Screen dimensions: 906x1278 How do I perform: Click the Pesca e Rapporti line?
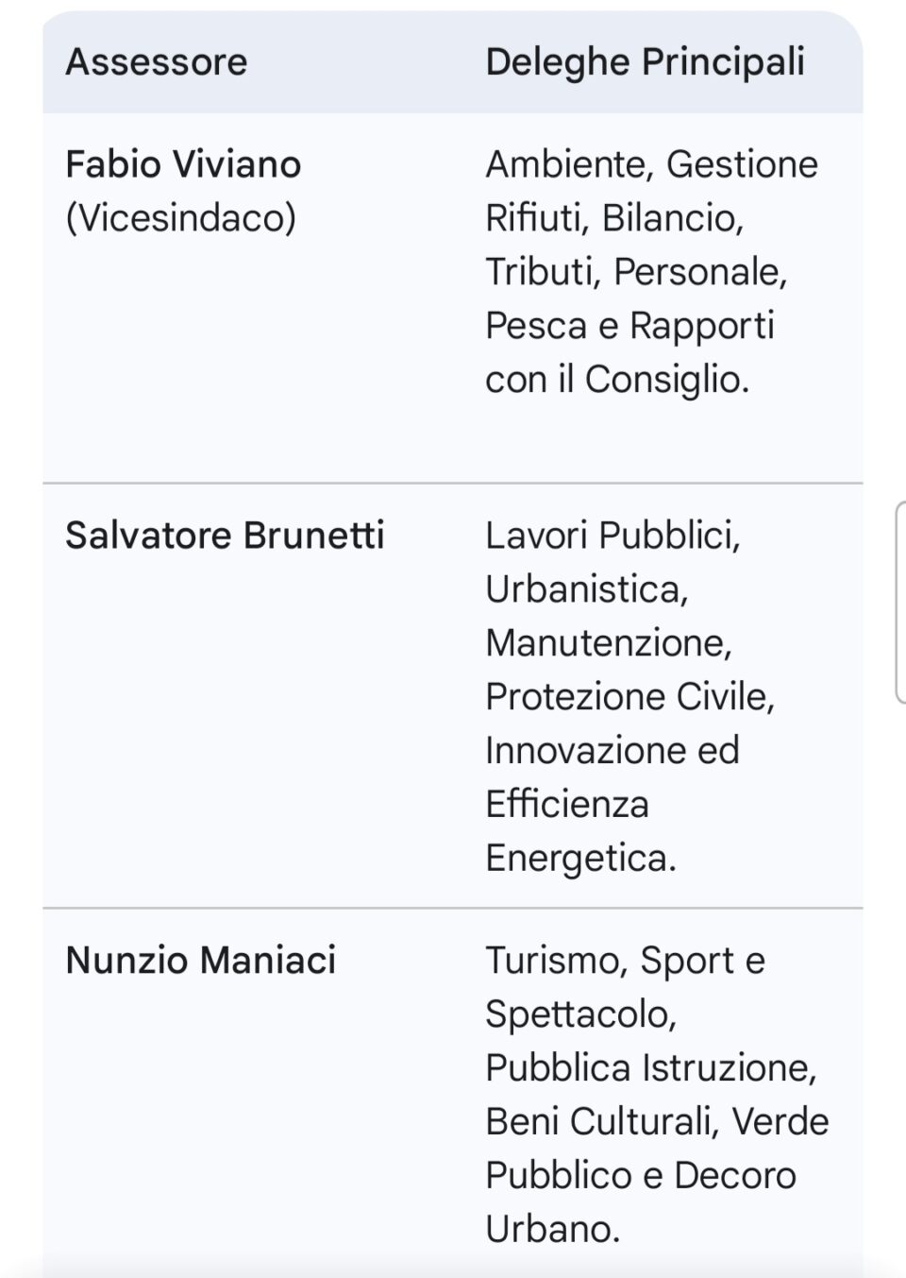click(629, 326)
